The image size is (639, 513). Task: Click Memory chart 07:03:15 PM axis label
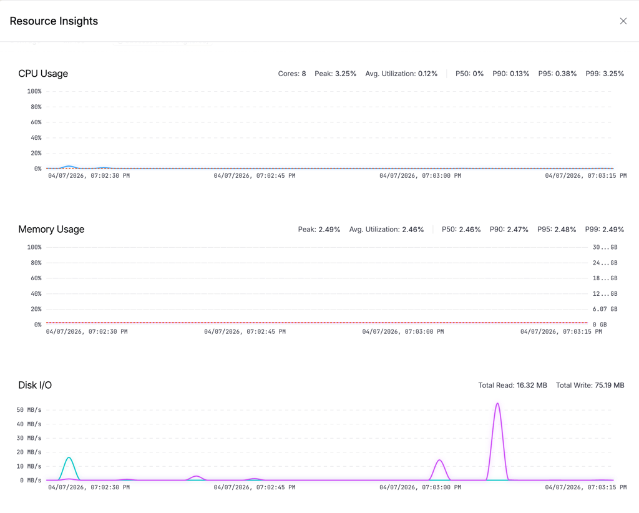(x=561, y=331)
